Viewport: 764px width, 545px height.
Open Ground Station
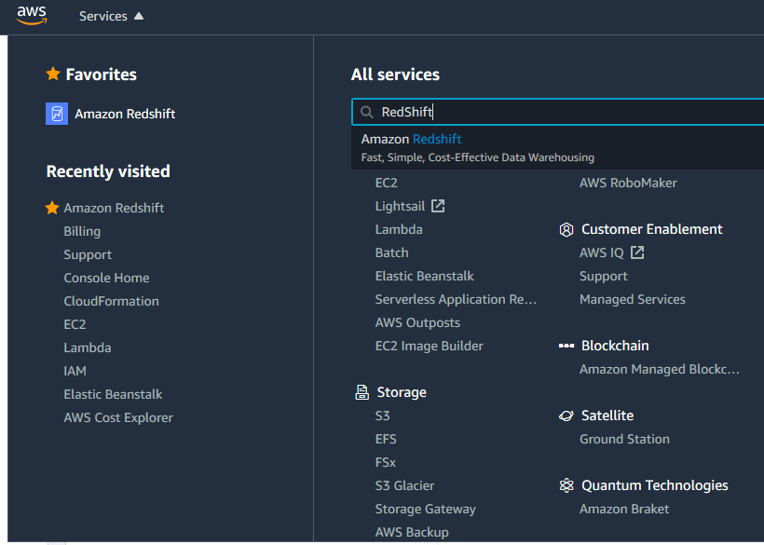tap(624, 440)
